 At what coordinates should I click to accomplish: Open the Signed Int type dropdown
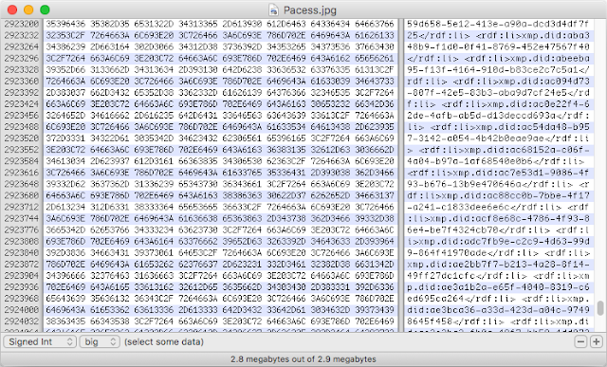pos(40,341)
